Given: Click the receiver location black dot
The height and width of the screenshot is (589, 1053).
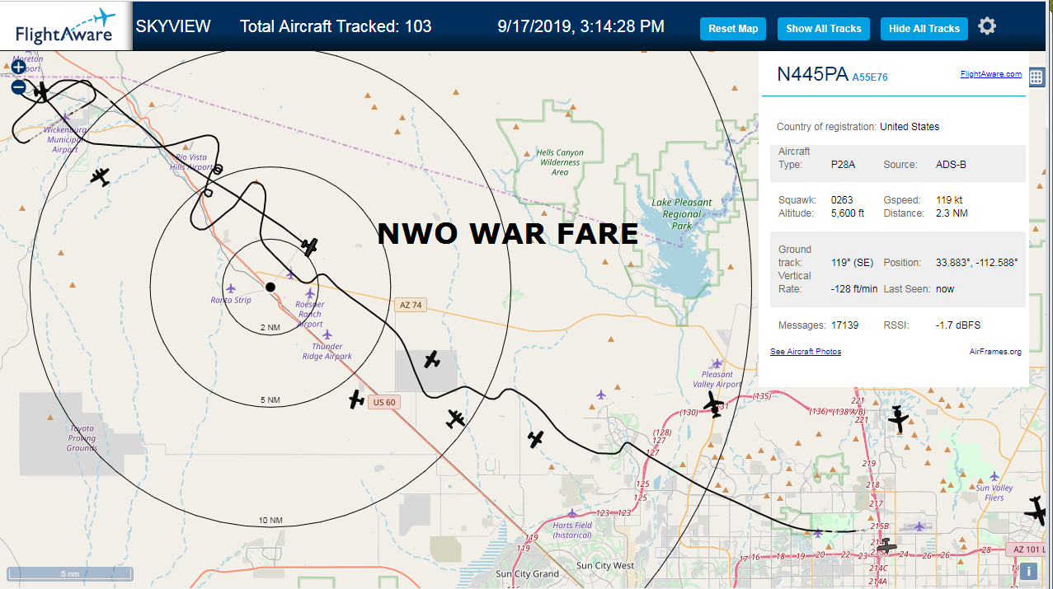Looking at the screenshot, I should click(270, 287).
